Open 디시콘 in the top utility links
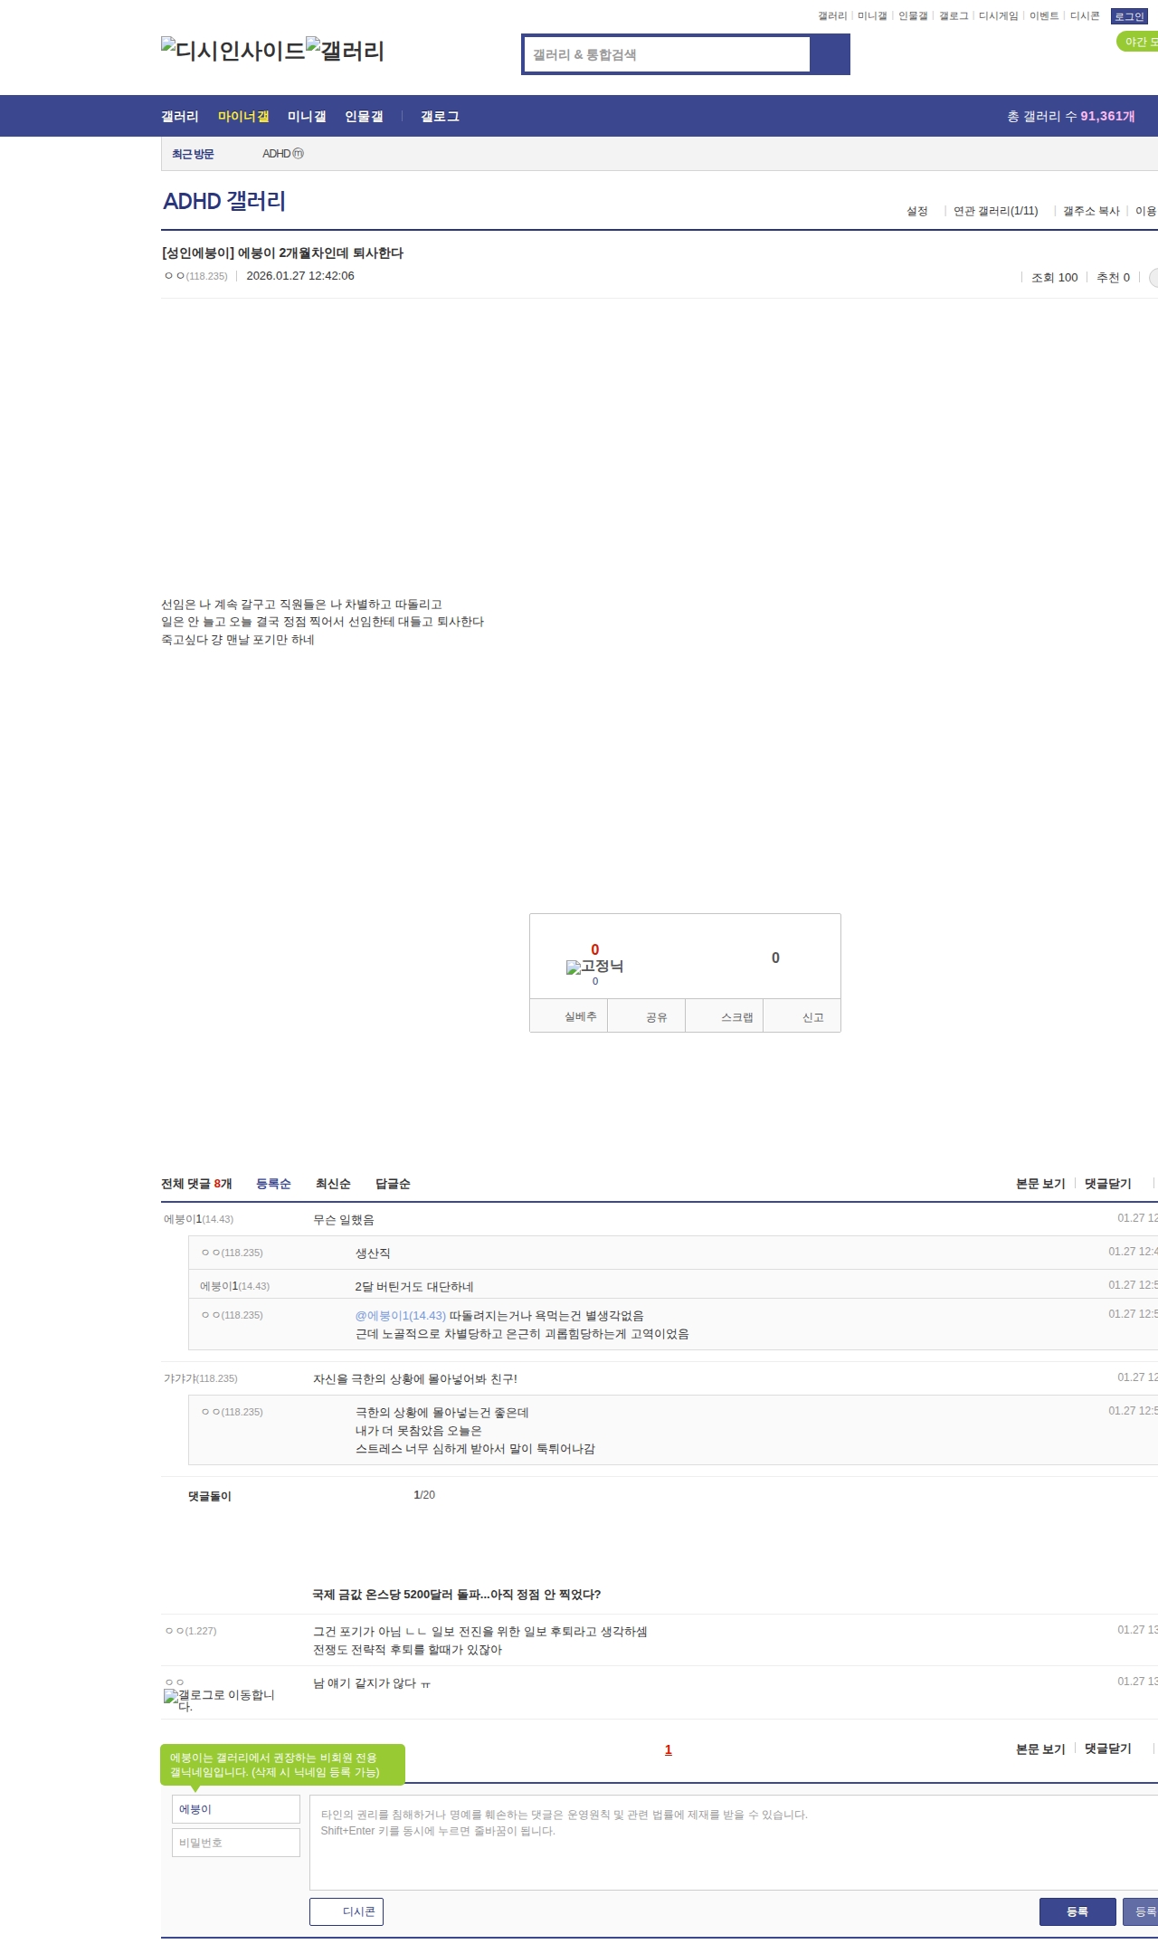Viewport: 1158px width, 1944px height. pos(1085,16)
